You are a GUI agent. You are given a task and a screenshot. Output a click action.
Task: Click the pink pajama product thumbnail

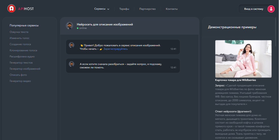click(243, 59)
